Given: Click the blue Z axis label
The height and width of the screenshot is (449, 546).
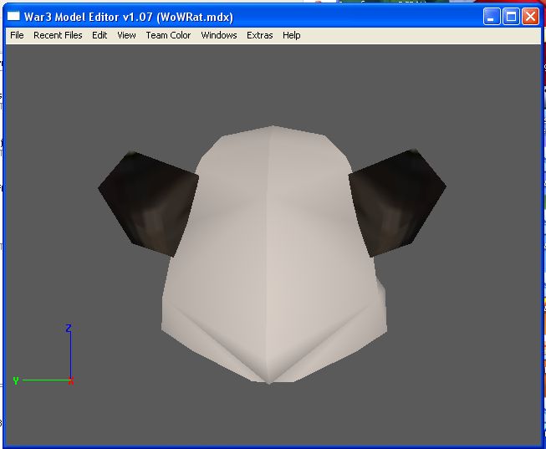Looking at the screenshot, I should click(x=69, y=328).
